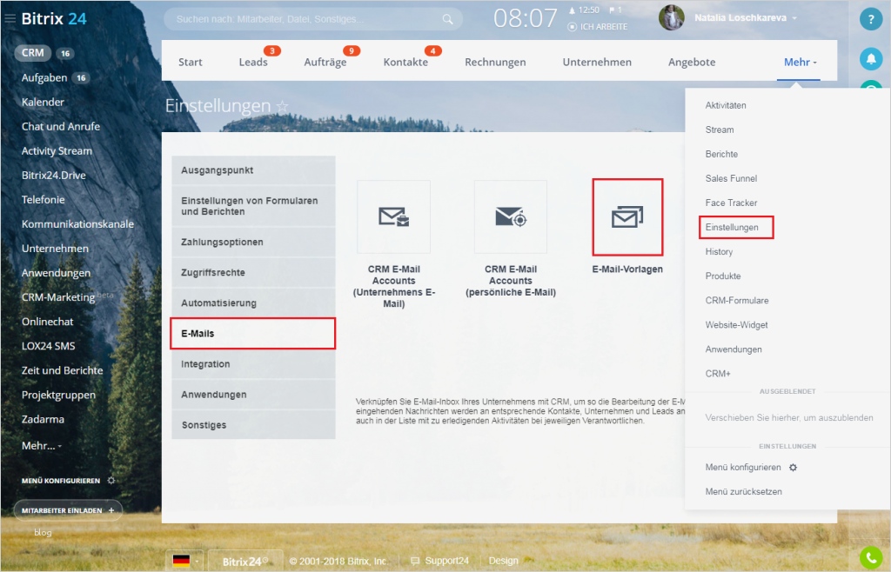Select Website-Widget in Mehr menu
This screenshot has height=572, width=891.
pyautogui.click(x=736, y=324)
